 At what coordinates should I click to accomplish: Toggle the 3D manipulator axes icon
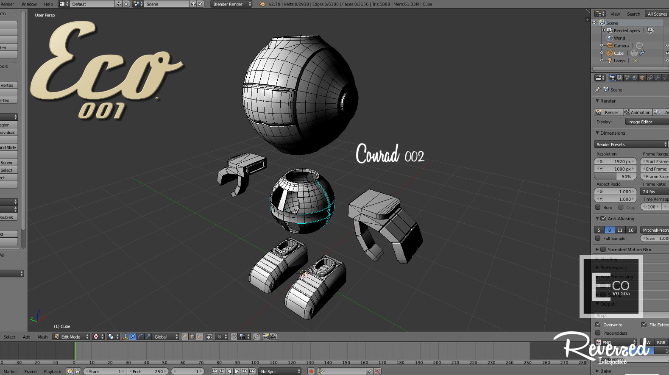pos(125,336)
